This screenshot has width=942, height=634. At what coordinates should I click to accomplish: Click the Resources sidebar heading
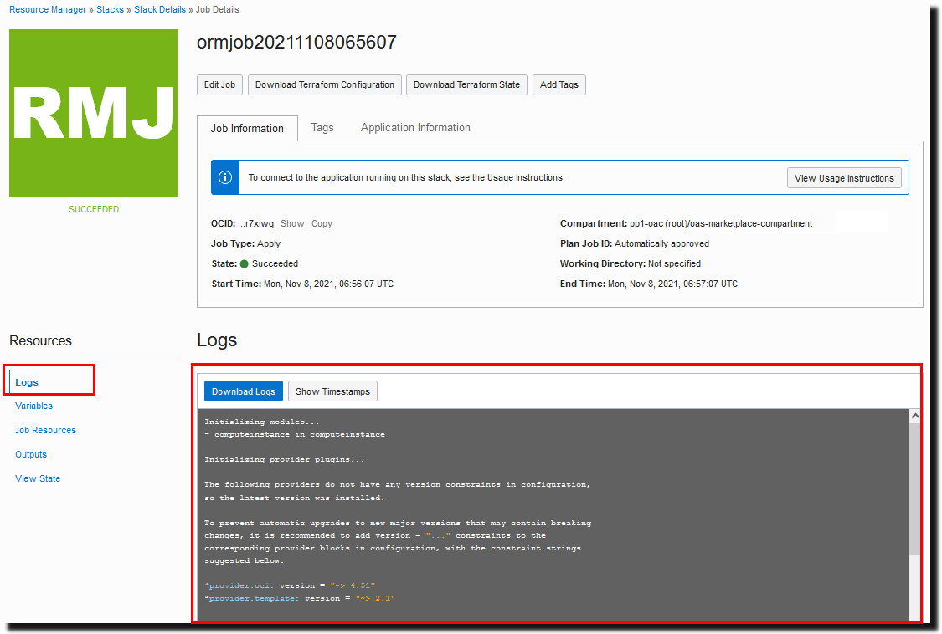(x=40, y=341)
